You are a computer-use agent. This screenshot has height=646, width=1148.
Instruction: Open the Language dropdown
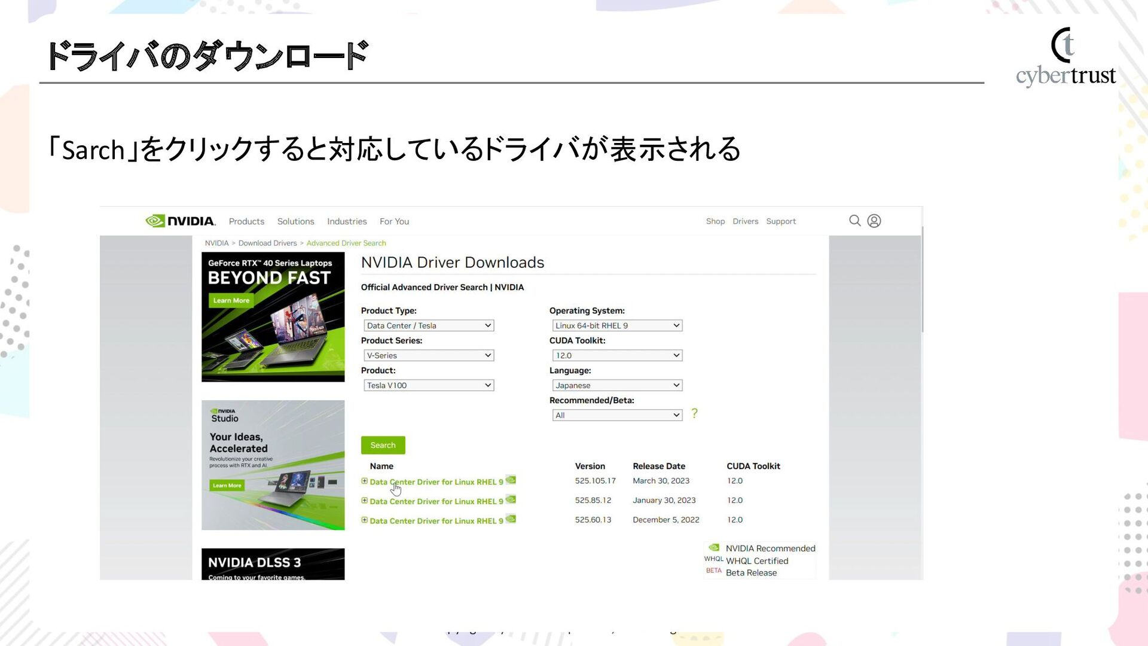point(617,385)
